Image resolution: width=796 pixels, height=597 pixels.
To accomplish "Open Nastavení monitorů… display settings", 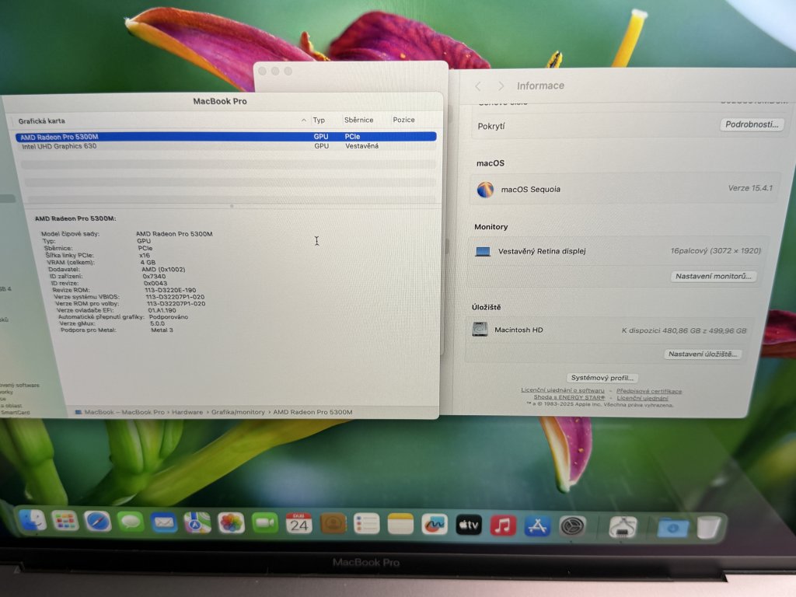I will (x=714, y=276).
